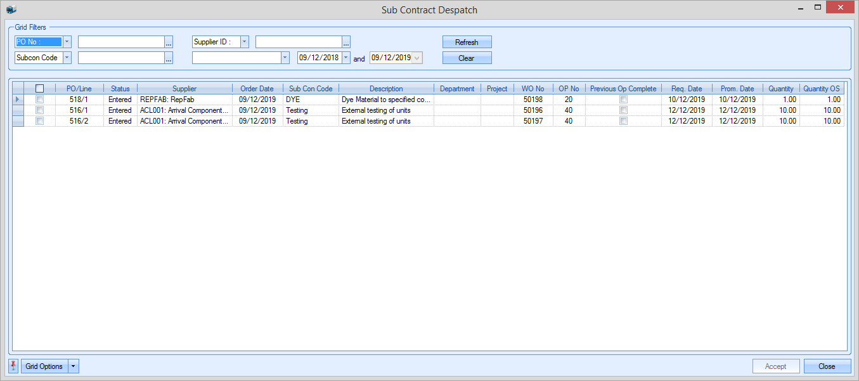
Task: Sort by the Req. Date column header
Action: [x=687, y=89]
